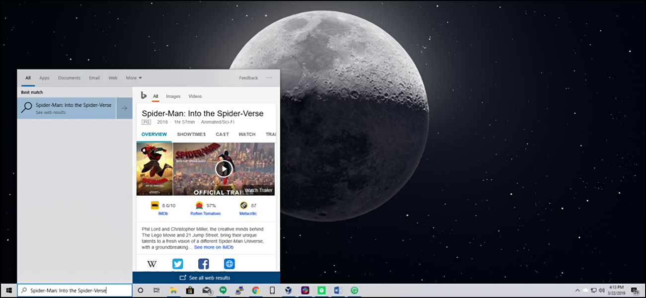The image size is (646, 298).
Task: Open Google Chrome from the taskbar
Action: pyautogui.click(x=255, y=291)
